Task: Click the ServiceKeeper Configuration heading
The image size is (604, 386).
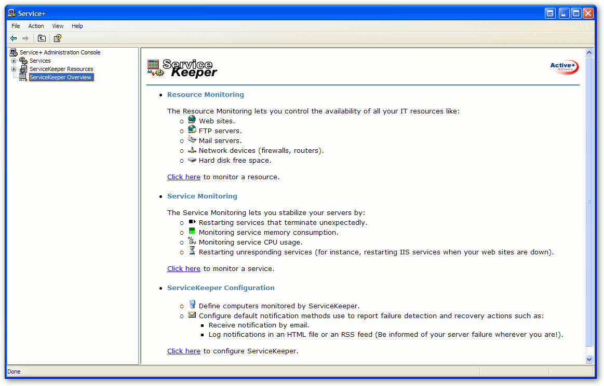Action: (x=221, y=288)
